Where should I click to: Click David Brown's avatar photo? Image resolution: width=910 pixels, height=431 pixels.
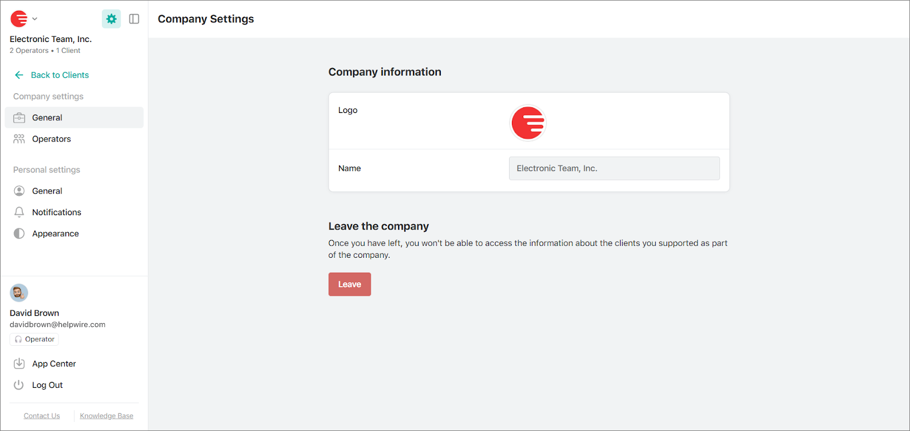19,292
